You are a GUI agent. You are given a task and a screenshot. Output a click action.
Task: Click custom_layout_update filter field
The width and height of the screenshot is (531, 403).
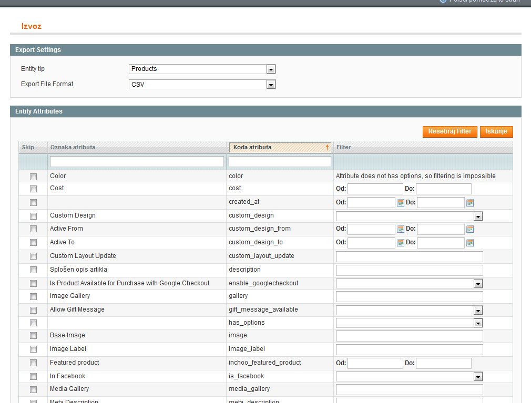pos(410,256)
